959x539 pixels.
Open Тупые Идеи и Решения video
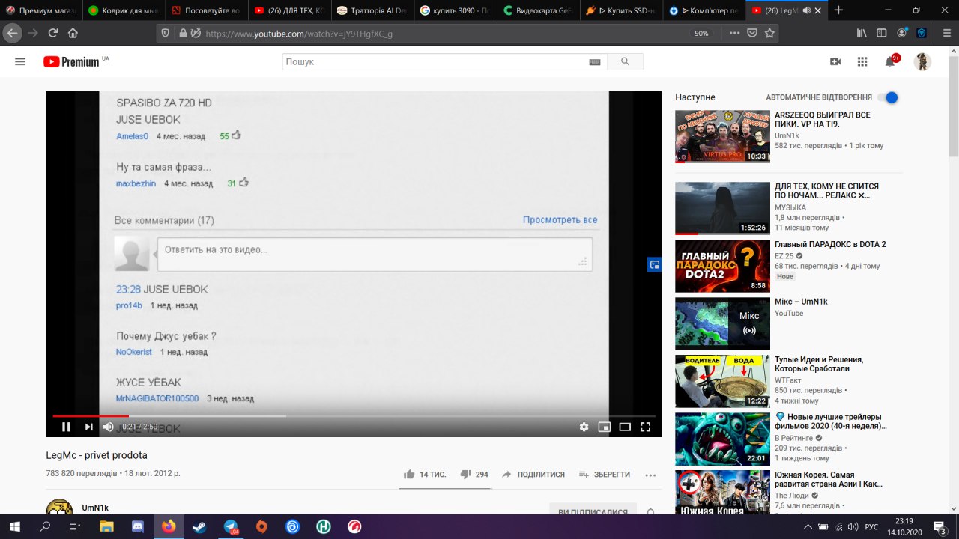coord(819,365)
